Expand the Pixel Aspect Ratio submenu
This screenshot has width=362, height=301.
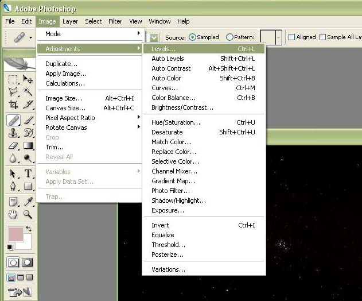click(89, 118)
